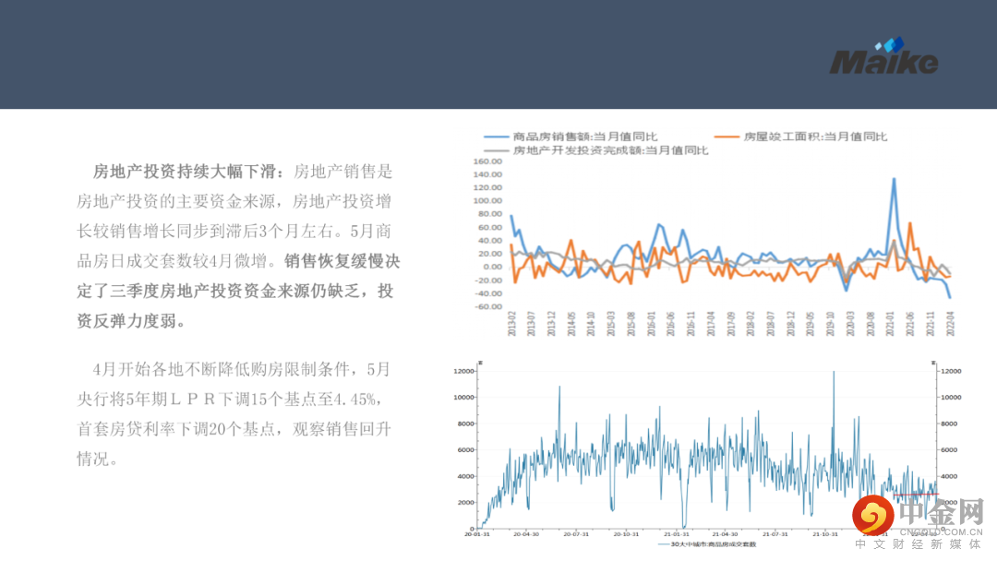
Task: Click the Maike logo in header
Action: [883, 56]
